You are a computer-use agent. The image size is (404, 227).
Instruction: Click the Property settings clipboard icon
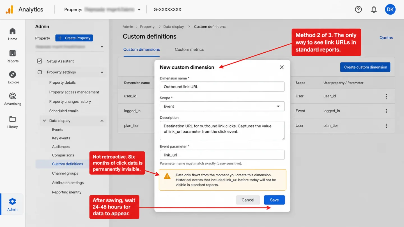40,72
